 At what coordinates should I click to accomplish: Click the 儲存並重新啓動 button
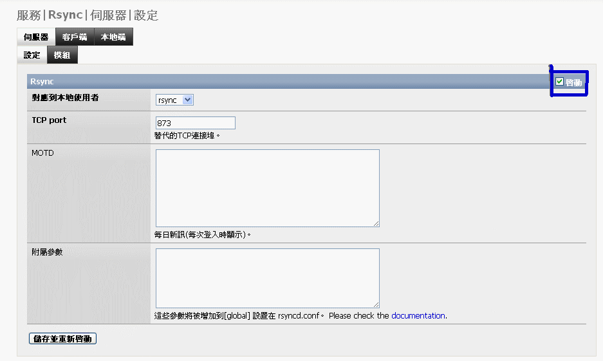click(x=62, y=338)
